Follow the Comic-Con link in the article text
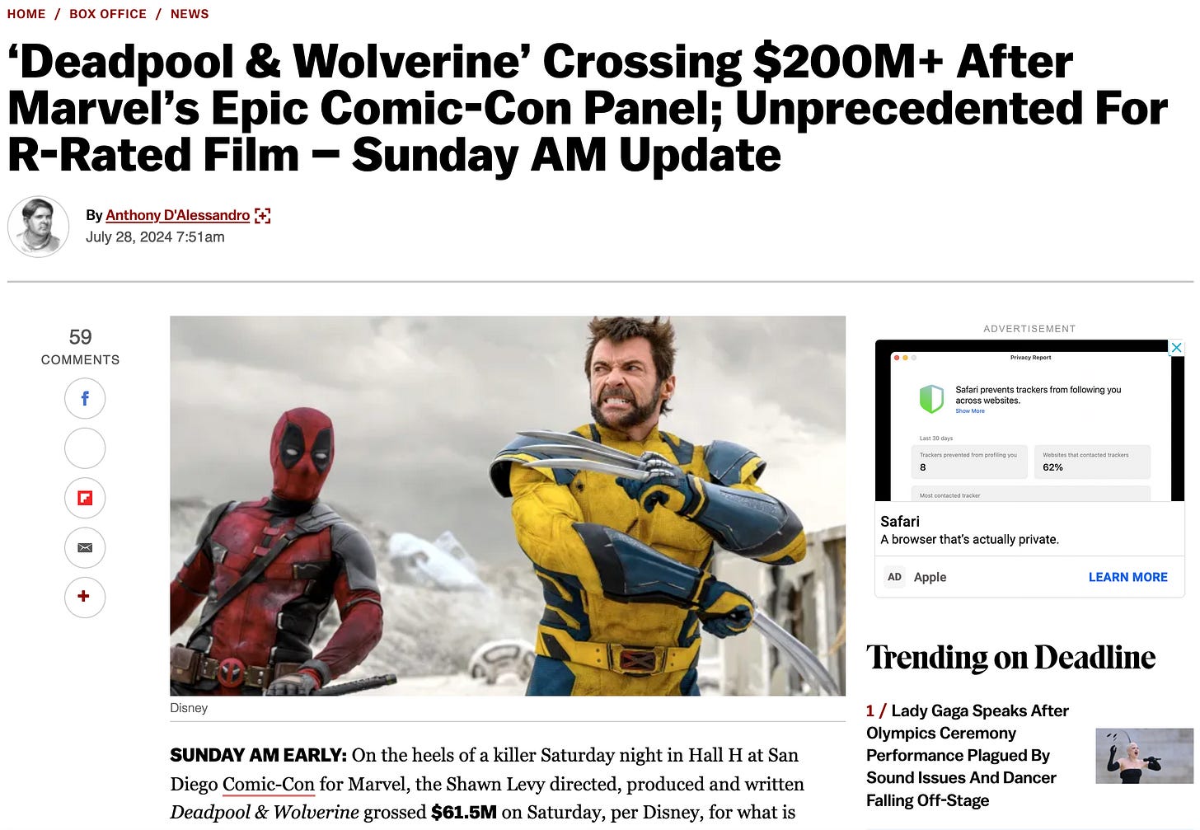This screenshot has height=830, width=1200. click(269, 784)
